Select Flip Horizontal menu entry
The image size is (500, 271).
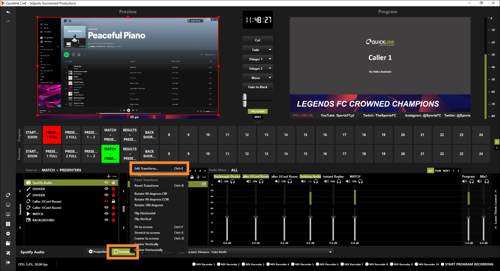coord(145,213)
